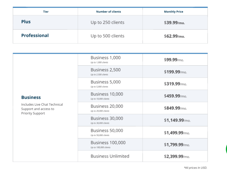Select the Professional tier name
This screenshot has width=227, height=175.
tap(35, 35)
